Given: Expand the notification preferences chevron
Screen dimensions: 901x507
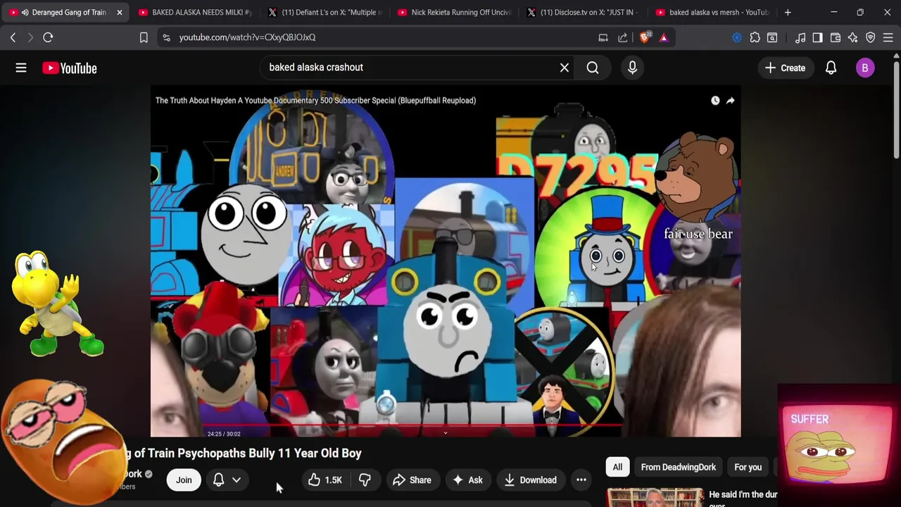Looking at the screenshot, I should pyautogui.click(x=237, y=480).
